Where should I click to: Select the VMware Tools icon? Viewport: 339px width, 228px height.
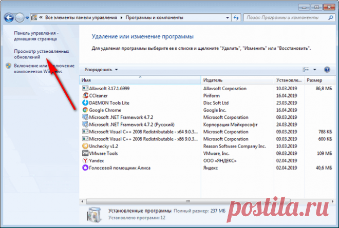(x=85, y=153)
